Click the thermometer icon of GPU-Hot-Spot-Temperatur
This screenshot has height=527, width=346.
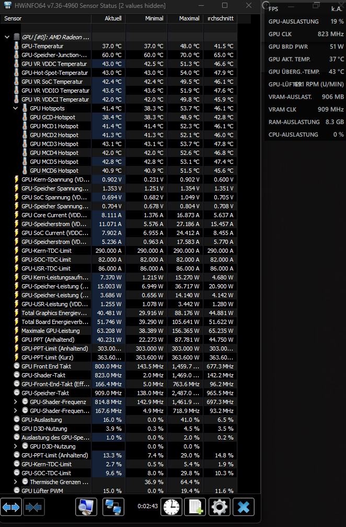[16, 73]
